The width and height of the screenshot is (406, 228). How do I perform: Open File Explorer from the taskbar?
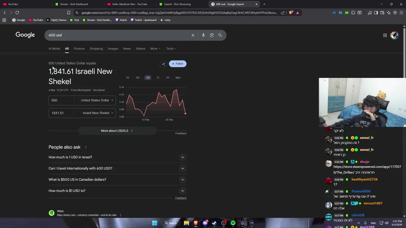click(187, 223)
